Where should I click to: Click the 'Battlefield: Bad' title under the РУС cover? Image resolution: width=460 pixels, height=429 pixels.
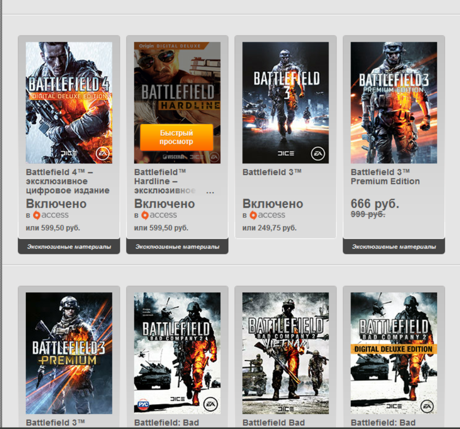(x=166, y=423)
